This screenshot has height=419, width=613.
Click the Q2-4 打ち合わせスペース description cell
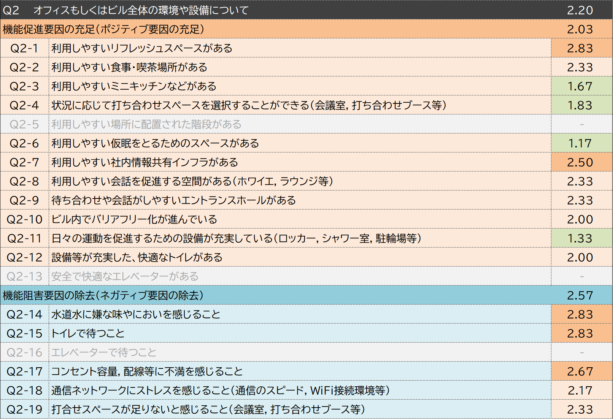[x=249, y=105]
